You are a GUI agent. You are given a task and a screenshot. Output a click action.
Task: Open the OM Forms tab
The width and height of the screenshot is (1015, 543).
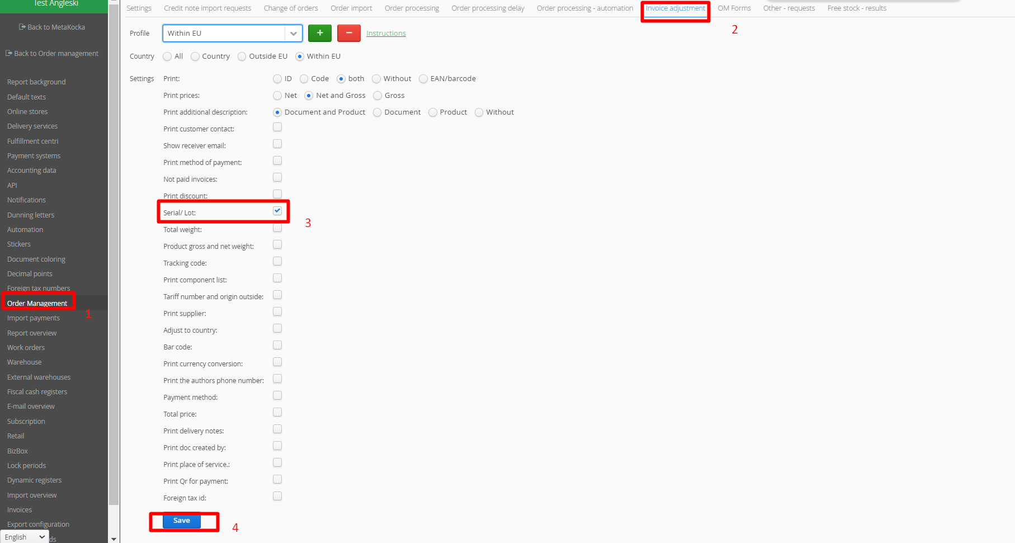coord(734,8)
